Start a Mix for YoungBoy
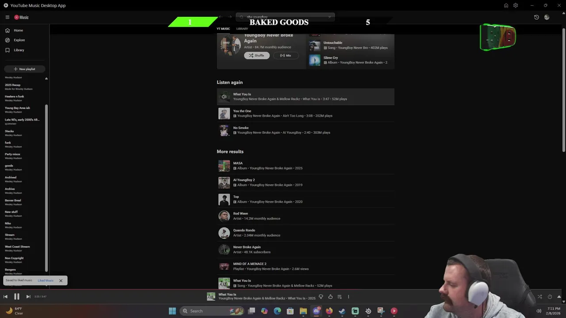This screenshot has width=566, height=318. [286, 55]
